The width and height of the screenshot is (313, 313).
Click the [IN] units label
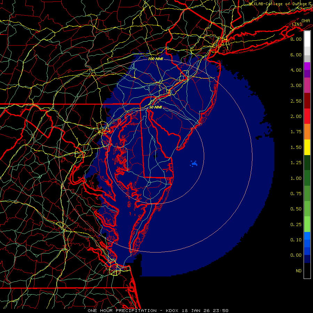click(297, 24)
